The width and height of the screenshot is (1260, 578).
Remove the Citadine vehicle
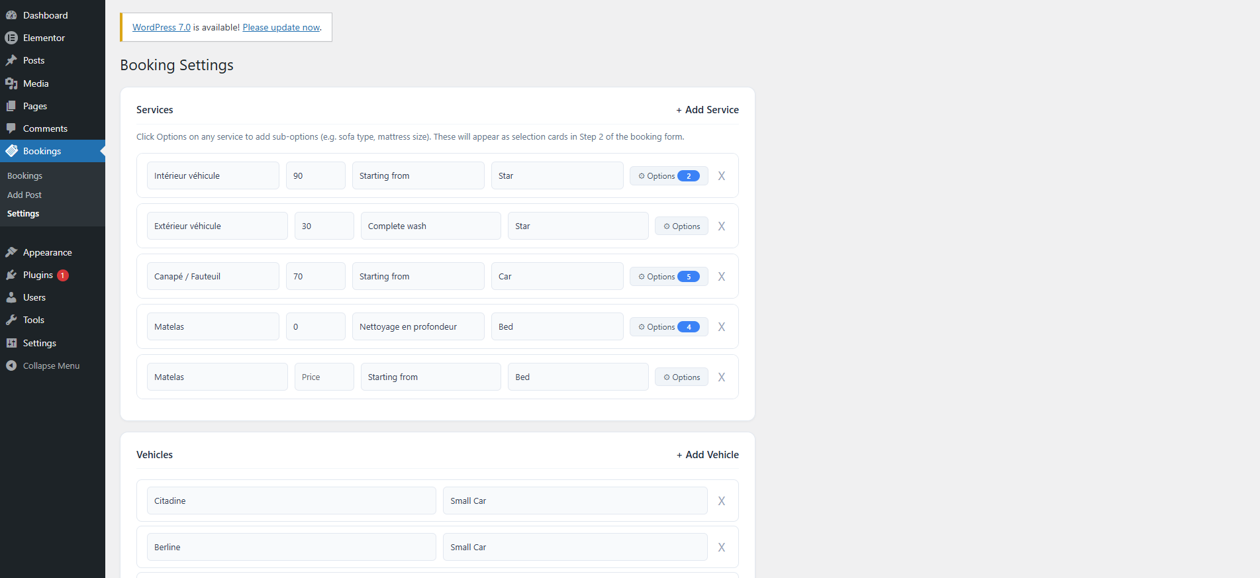tap(722, 501)
